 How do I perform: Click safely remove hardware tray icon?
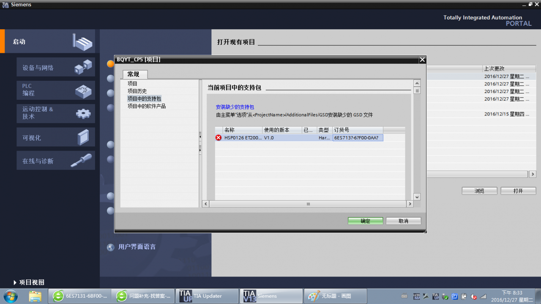(445, 296)
